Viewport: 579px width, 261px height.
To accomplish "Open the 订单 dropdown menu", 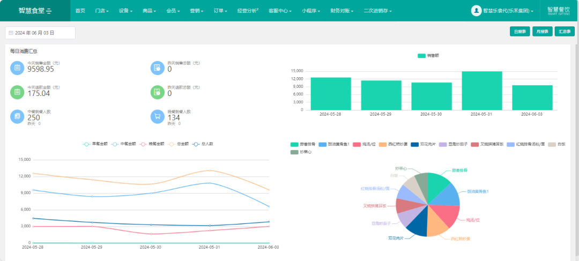I will coord(220,11).
